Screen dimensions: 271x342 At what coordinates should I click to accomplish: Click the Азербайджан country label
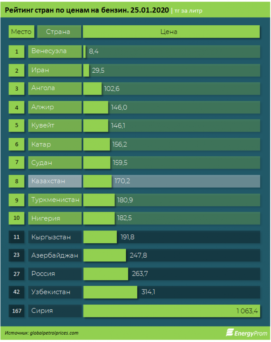(55, 255)
